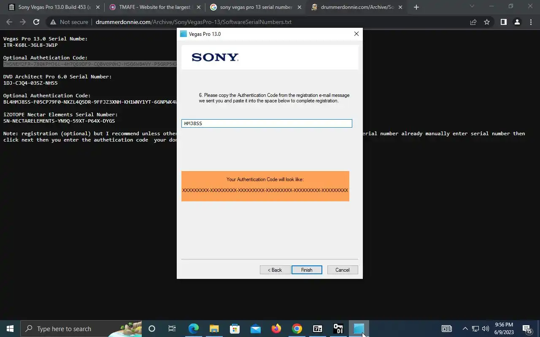The image size is (540, 337).
Task: Open the Windows Start menu
Action: tap(10, 329)
